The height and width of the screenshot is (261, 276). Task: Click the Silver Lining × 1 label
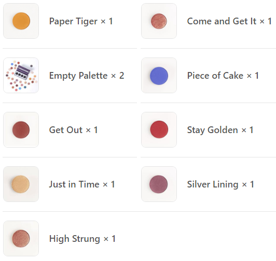(x=220, y=184)
